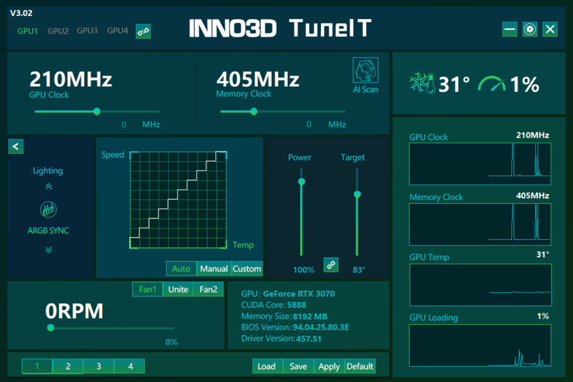The image size is (573, 382).
Task: Select profile slot 3
Action: click(x=99, y=366)
